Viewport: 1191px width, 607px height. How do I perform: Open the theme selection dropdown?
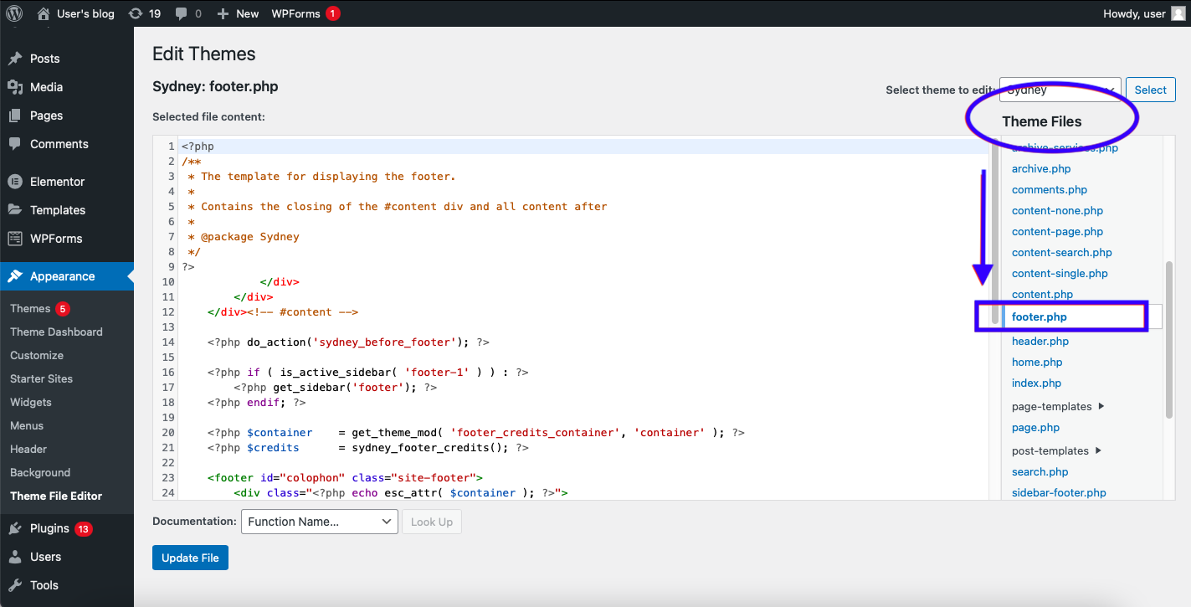(x=1060, y=90)
